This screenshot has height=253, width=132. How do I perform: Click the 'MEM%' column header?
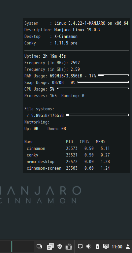tap(101, 142)
